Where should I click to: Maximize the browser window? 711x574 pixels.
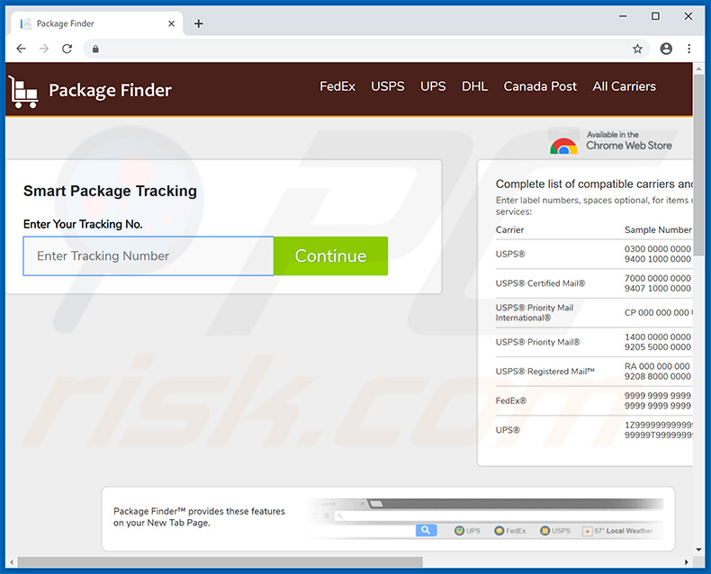(656, 16)
